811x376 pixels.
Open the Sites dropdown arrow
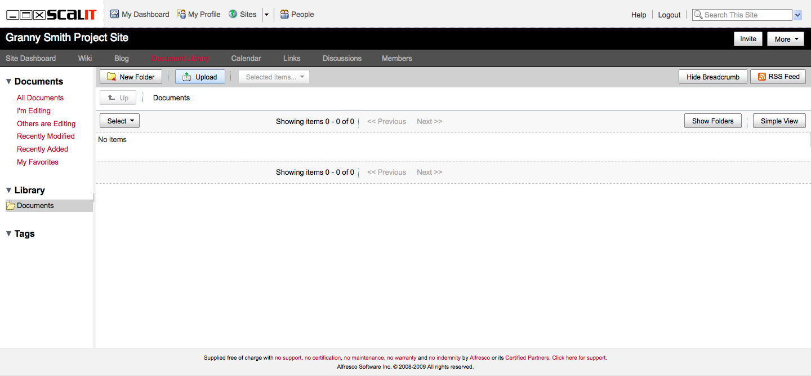(266, 15)
